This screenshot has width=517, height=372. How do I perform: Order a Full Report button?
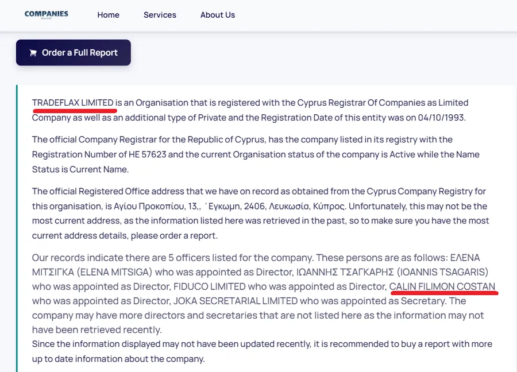tap(73, 53)
